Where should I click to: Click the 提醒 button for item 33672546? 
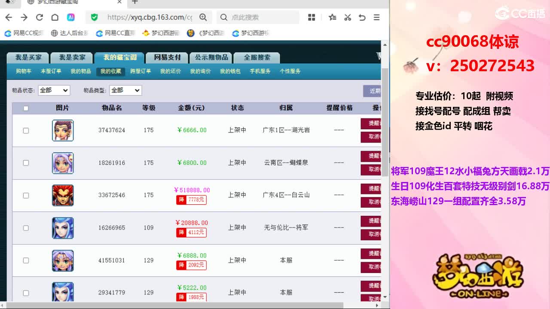click(x=371, y=189)
